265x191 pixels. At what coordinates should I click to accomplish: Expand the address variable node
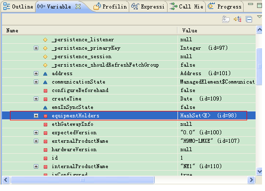coord(36,73)
